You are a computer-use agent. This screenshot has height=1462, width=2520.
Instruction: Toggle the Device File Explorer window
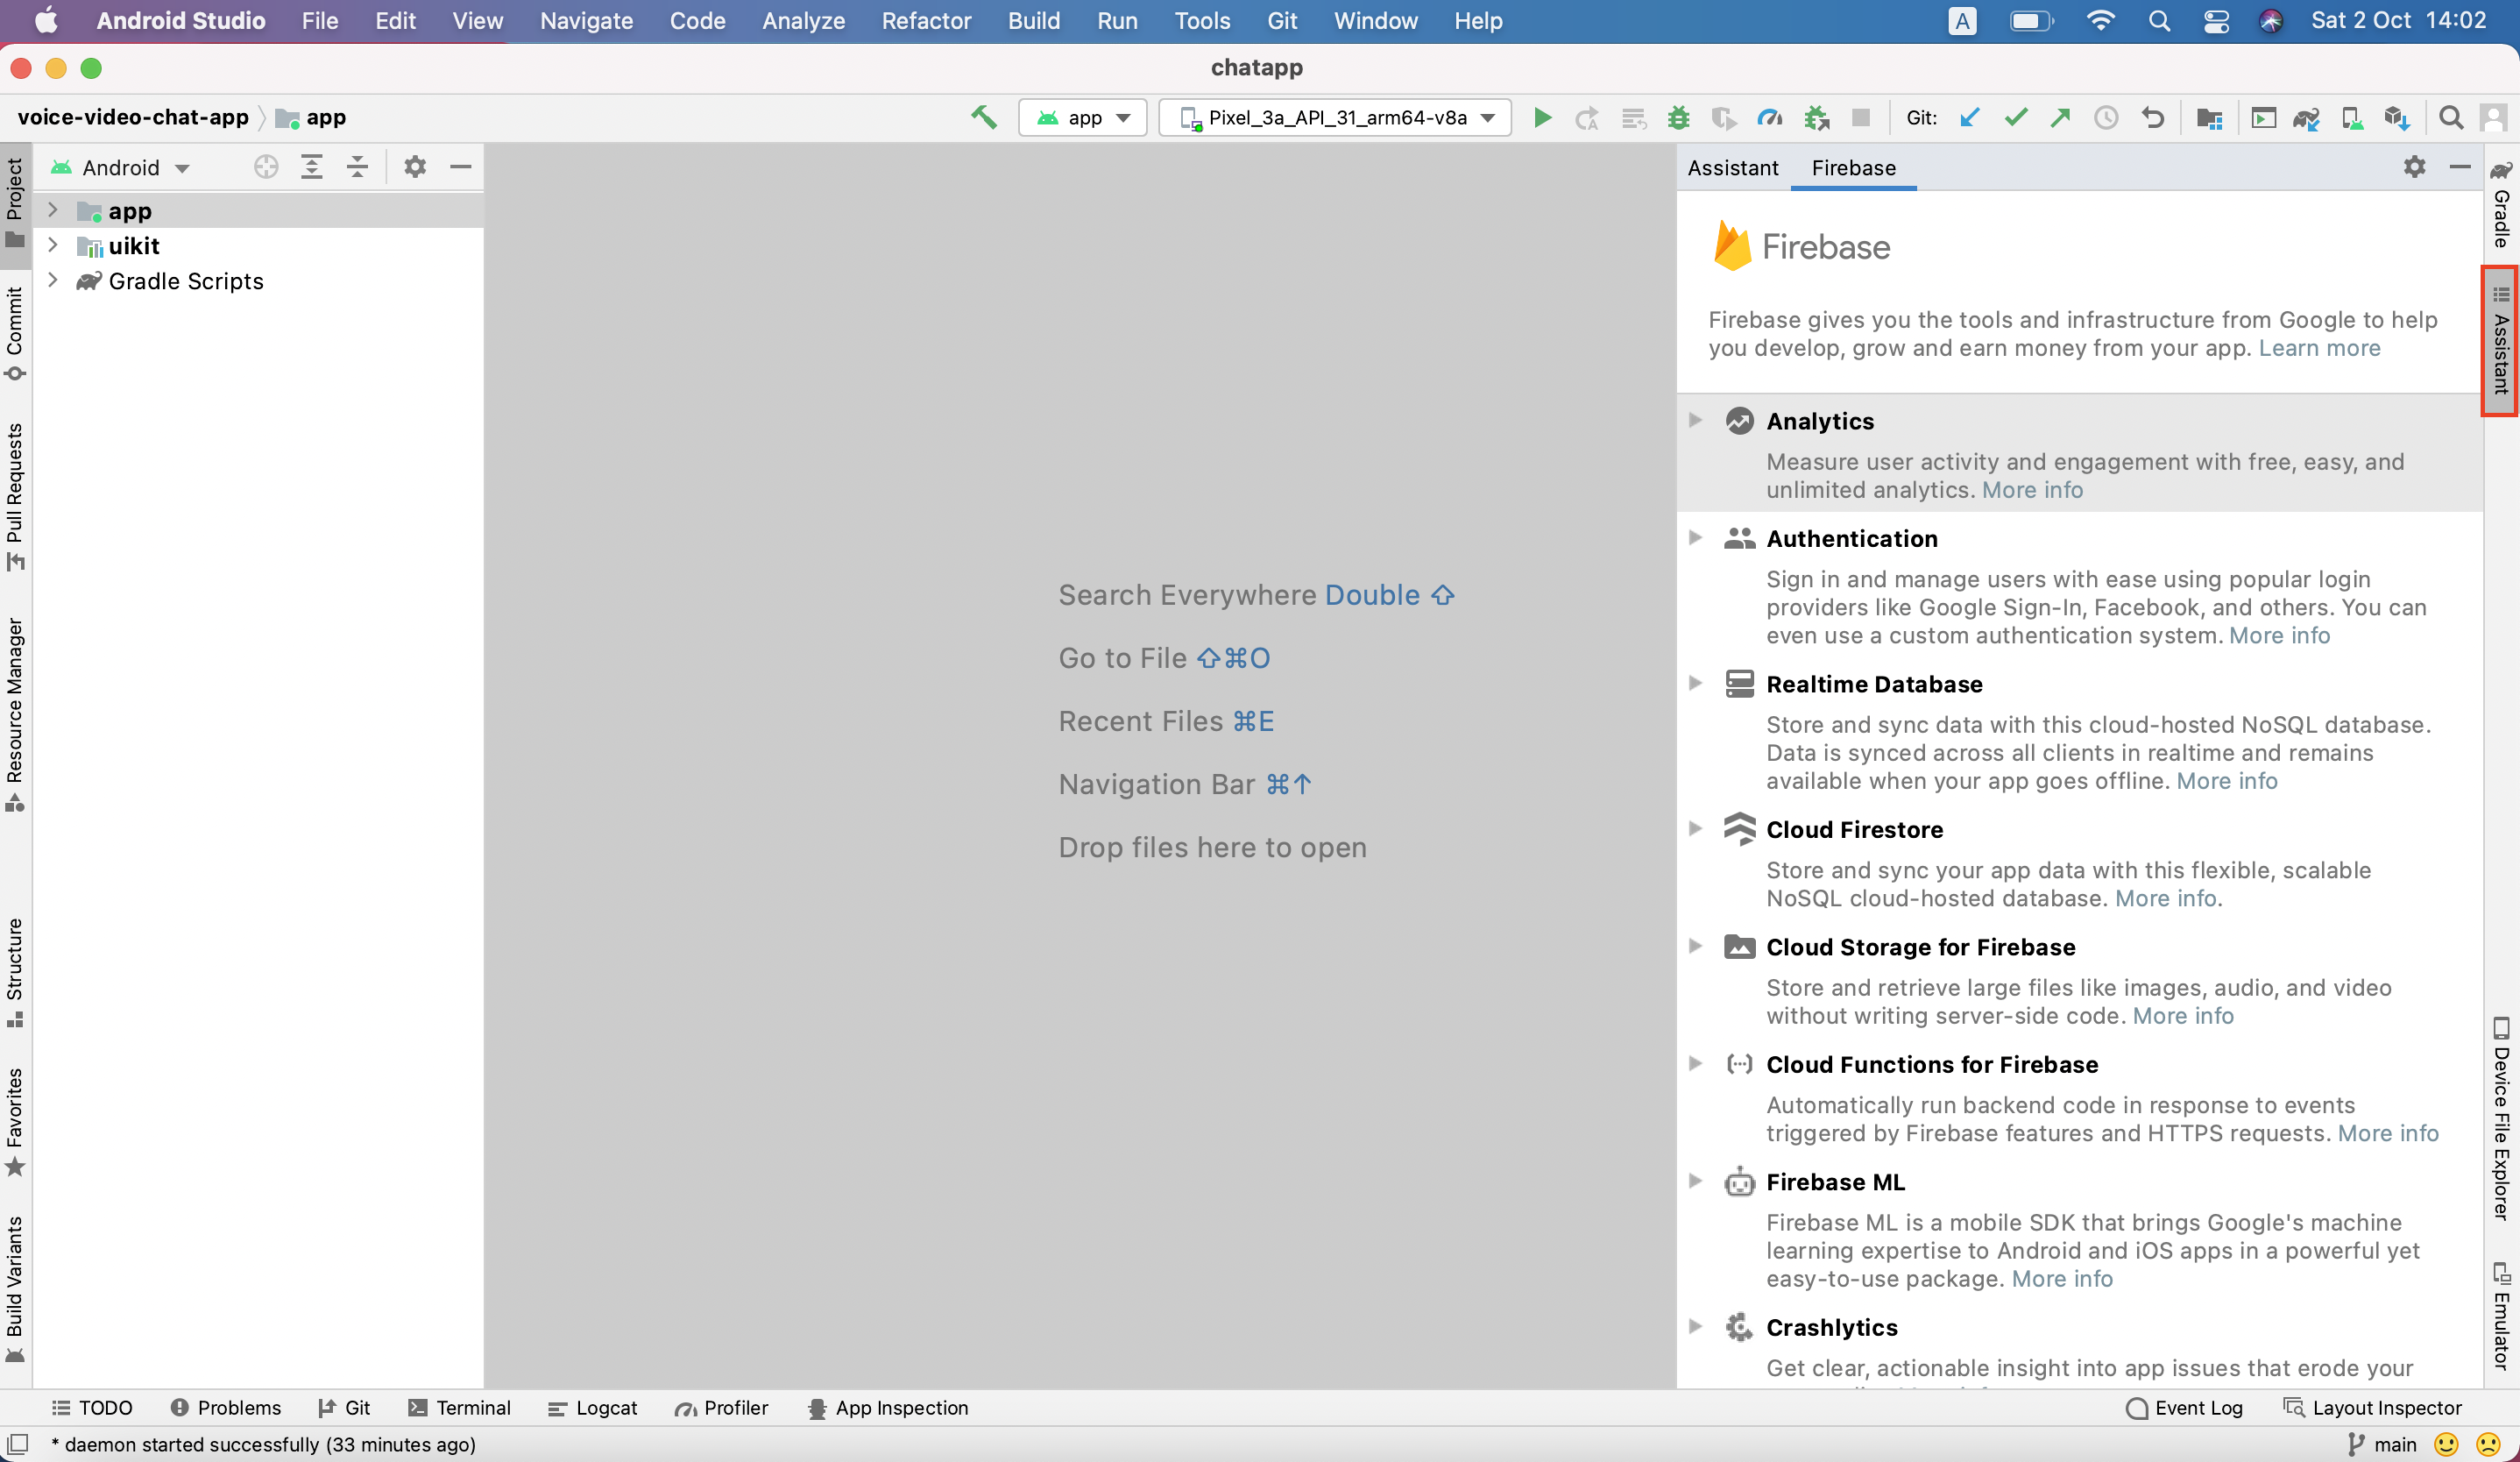(x=2501, y=1118)
